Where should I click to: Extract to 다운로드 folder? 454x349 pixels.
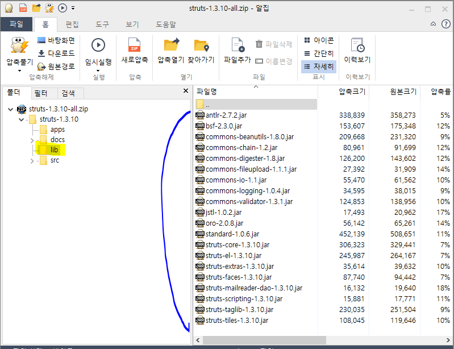click(56, 53)
